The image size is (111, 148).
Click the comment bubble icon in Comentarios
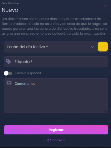tap(9, 83)
